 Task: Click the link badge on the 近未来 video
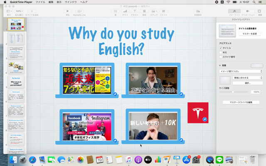pos(115,94)
